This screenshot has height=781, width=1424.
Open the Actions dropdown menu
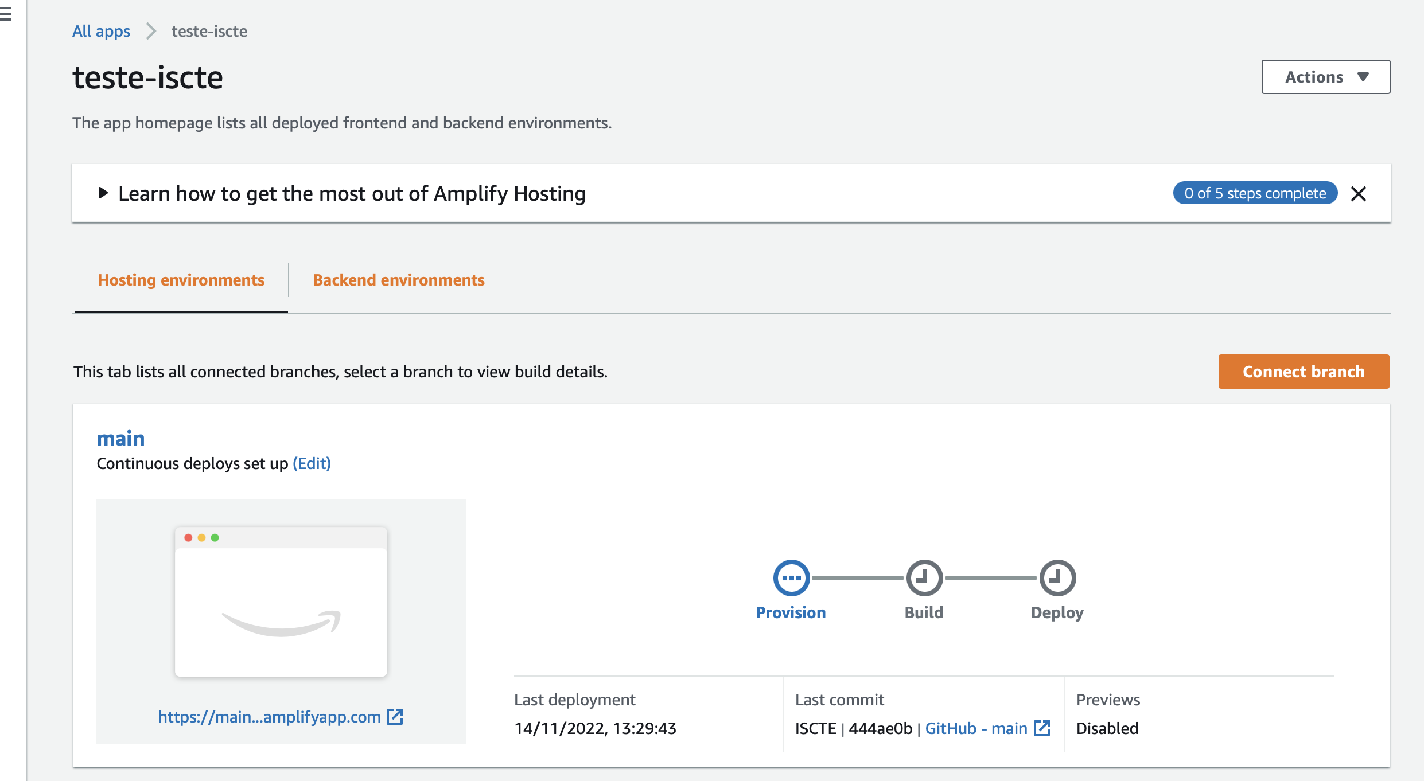pos(1325,77)
